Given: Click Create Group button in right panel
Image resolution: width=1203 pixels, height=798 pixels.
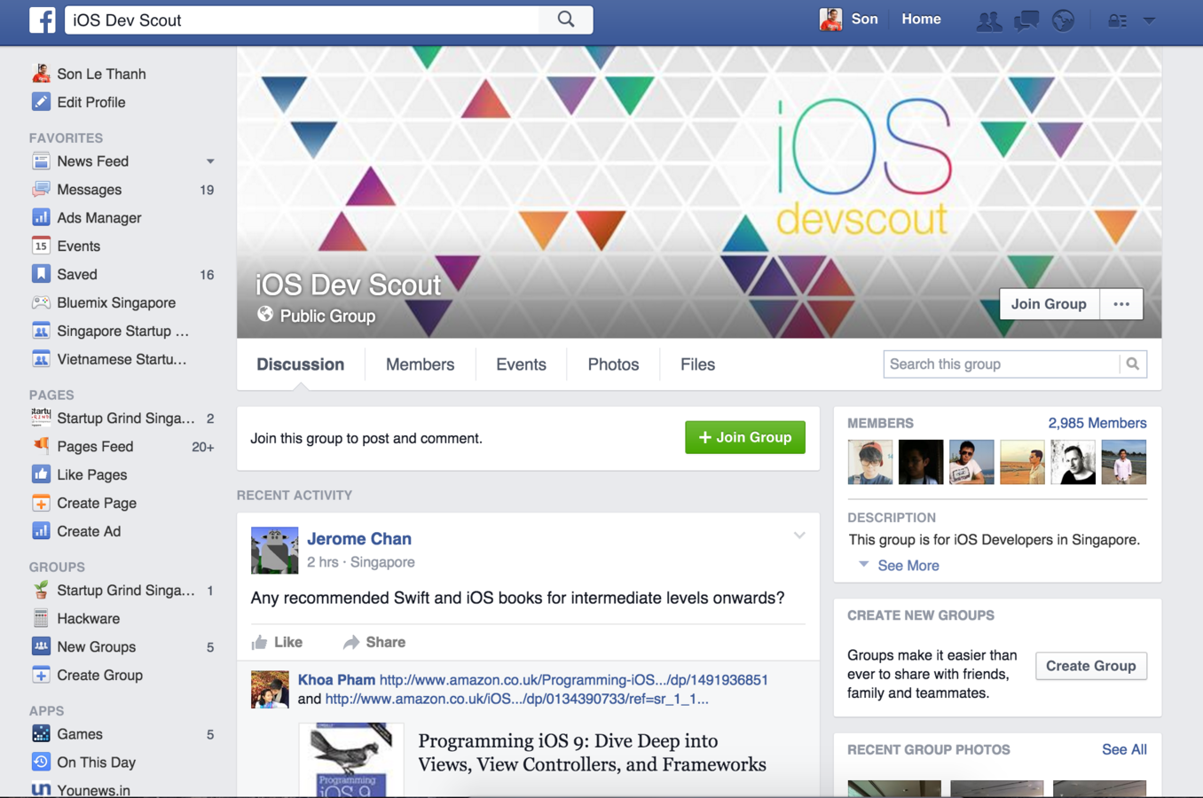Looking at the screenshot, I should click(x=1090, y=666).
